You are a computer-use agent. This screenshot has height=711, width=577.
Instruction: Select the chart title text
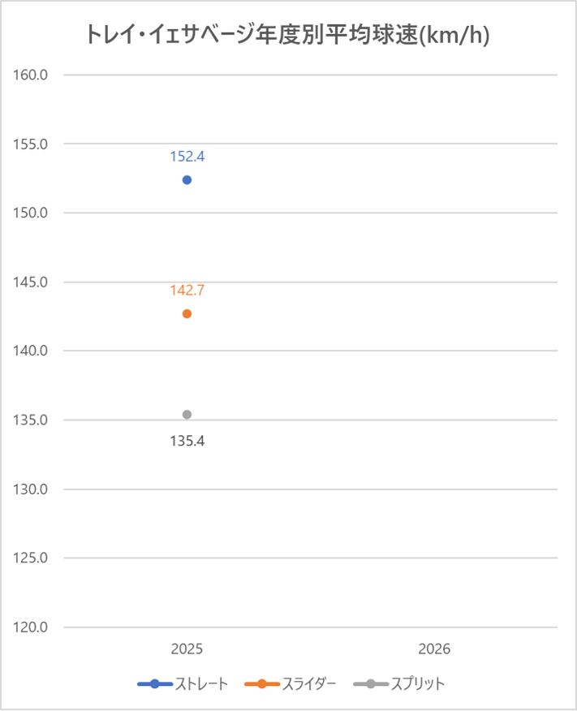288,36
